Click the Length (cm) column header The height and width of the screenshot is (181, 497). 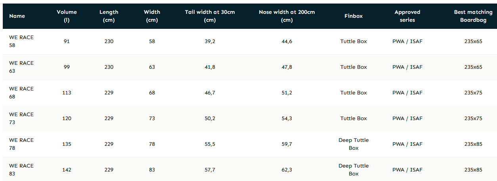pyautogui.click(x=109, y=16)
